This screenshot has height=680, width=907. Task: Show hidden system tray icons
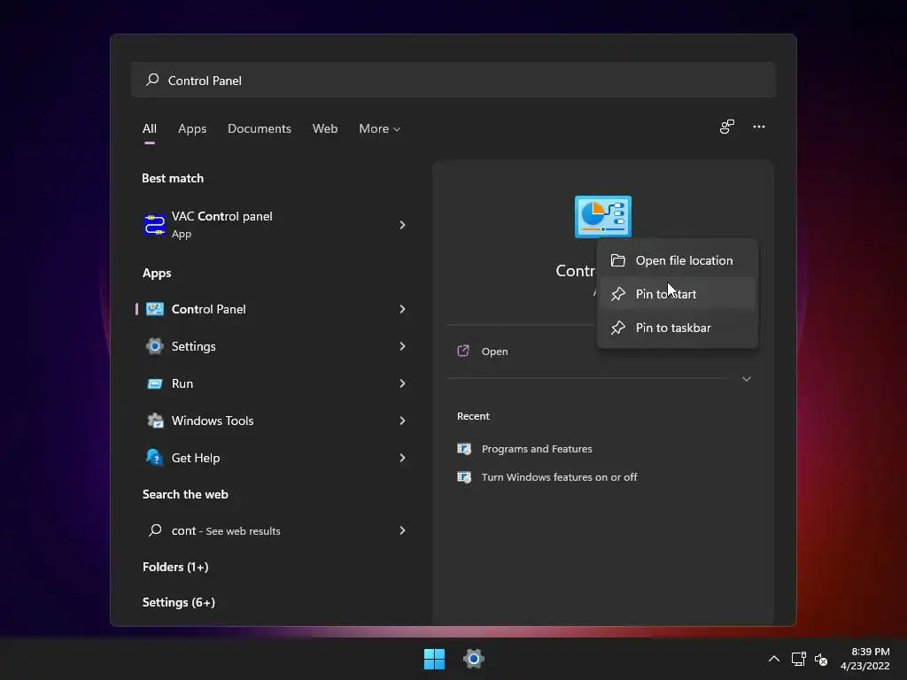tap(774, 659)
